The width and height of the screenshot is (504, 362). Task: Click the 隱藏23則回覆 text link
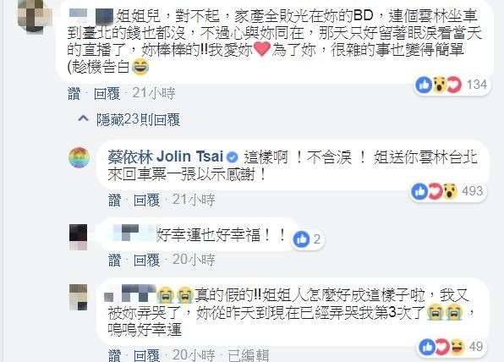click(138, 119)
